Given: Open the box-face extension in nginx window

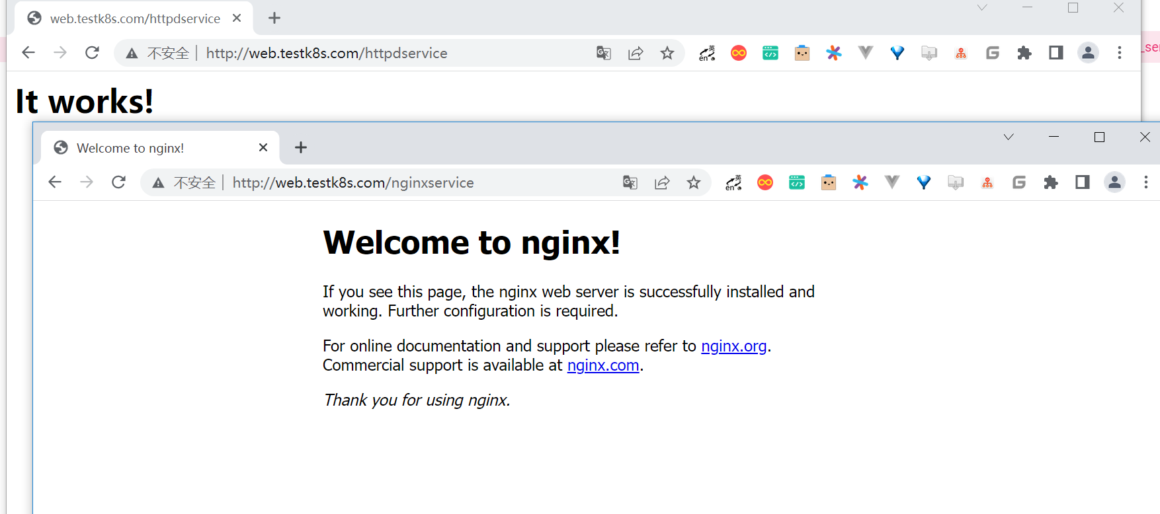Looking at the screenshot, I should point(829,183).
